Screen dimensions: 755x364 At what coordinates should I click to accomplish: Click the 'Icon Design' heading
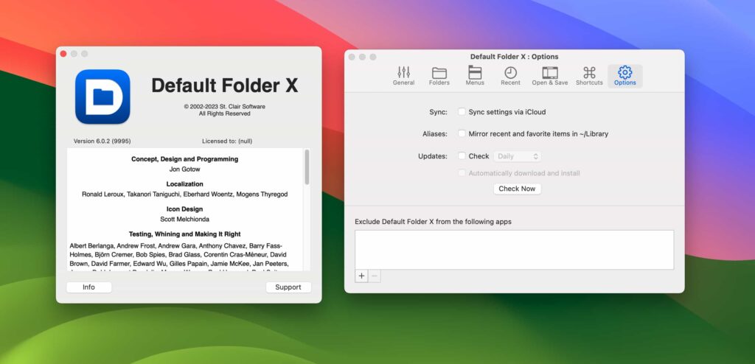tap(185, 209)
